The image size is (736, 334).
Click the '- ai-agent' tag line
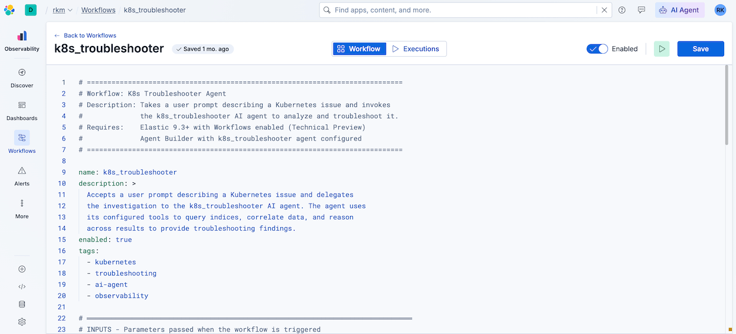point(107,284)
